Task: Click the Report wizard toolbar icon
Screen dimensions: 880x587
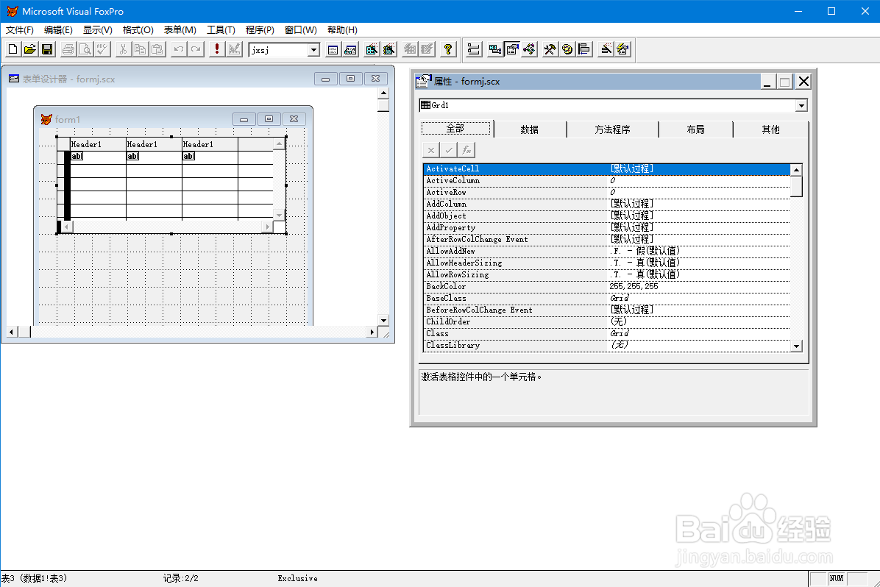Action: [389, 49]
